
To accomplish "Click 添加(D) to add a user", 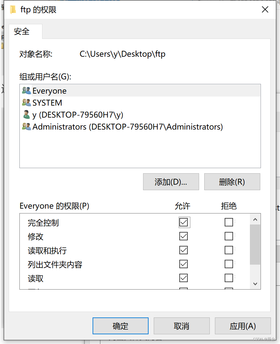I will (171, 182).
